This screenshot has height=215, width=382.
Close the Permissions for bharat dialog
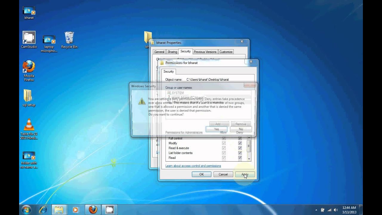(x=251, y=62)
